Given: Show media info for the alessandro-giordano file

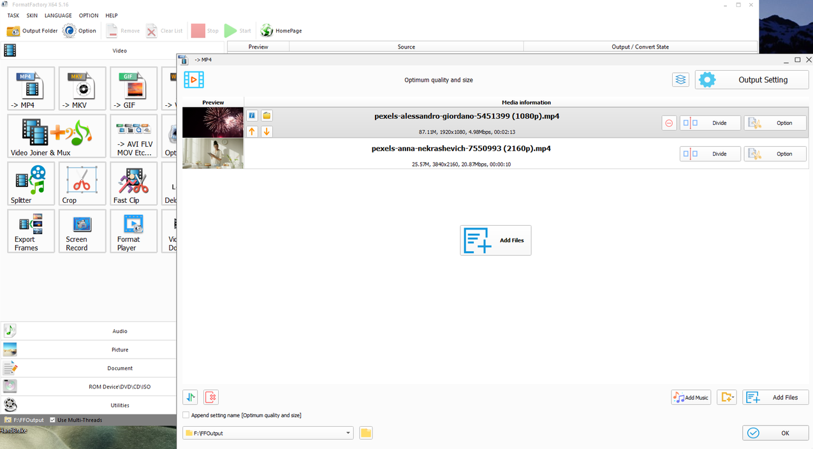Looking at the screenshot, I should pos(252,115).
